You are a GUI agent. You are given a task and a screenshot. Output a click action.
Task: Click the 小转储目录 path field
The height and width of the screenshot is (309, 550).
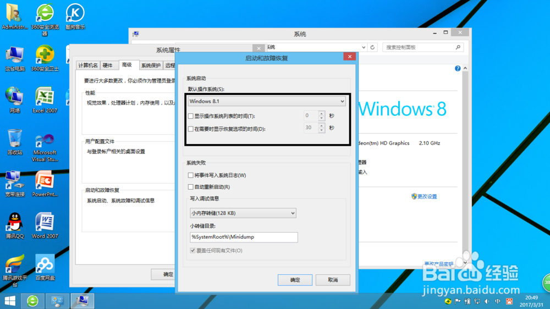244,237
